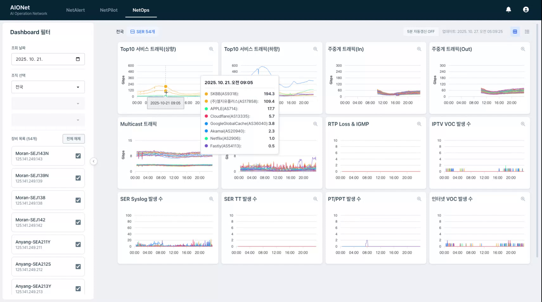Open the user account profile icon

coord(526,9)
